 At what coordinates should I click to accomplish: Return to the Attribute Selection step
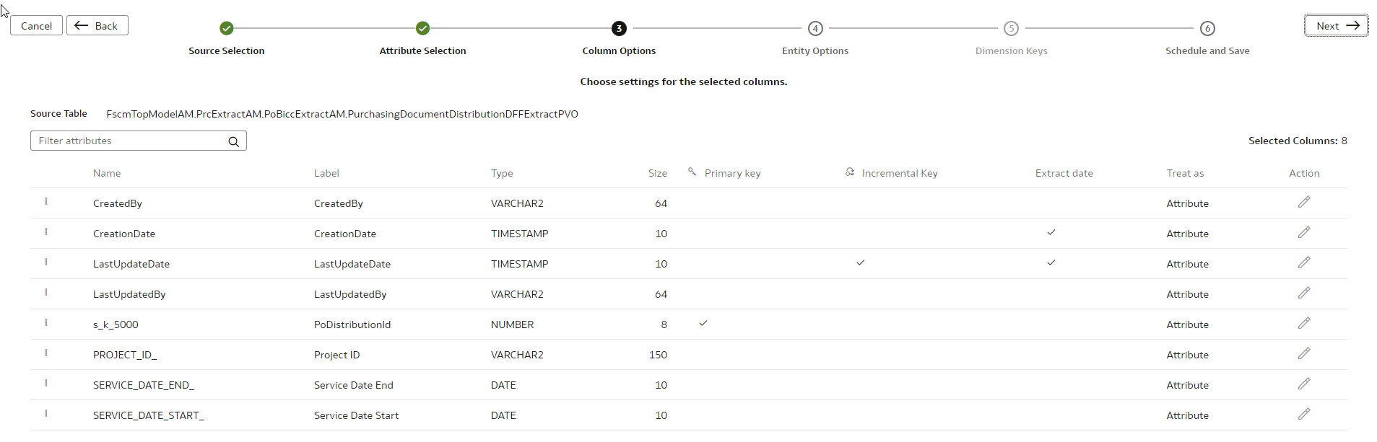(422, 29)
